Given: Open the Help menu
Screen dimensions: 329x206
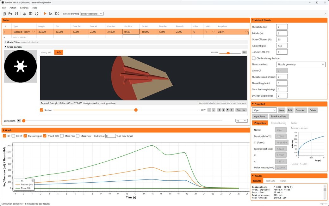Looking at the screenshot, I should pyautogui.click(x=35, y=8).
